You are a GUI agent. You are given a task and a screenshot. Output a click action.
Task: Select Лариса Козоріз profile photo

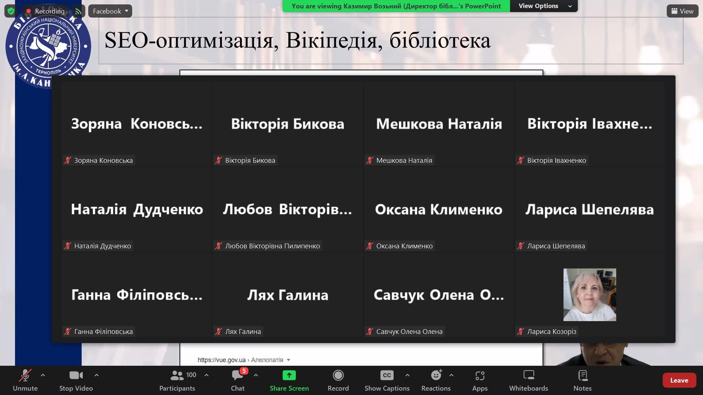coord(589,295)
